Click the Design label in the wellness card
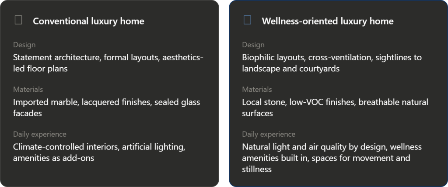 click(x=253, y=45)
